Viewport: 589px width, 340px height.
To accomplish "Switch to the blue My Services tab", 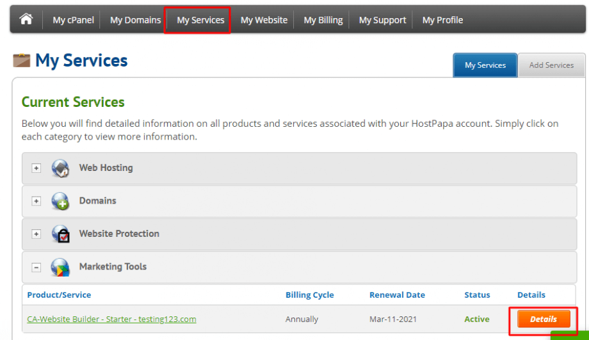I will [485, 65].
